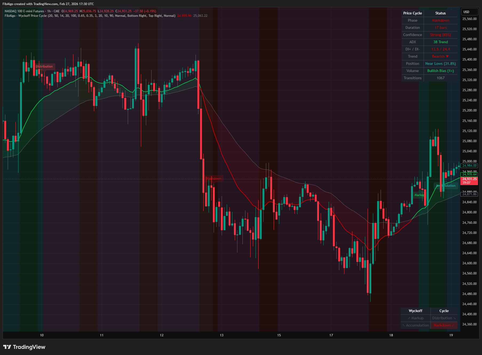The height and width of the screenshot is (355, 482).
Task: Click the Accumulation arrow icon in Wyckoff panel
Action: pos(404,325)
